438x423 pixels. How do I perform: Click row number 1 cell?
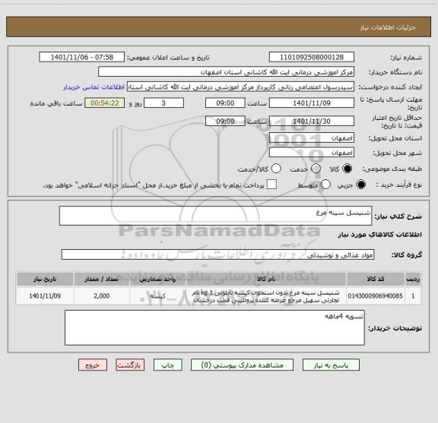pos(413,295)
